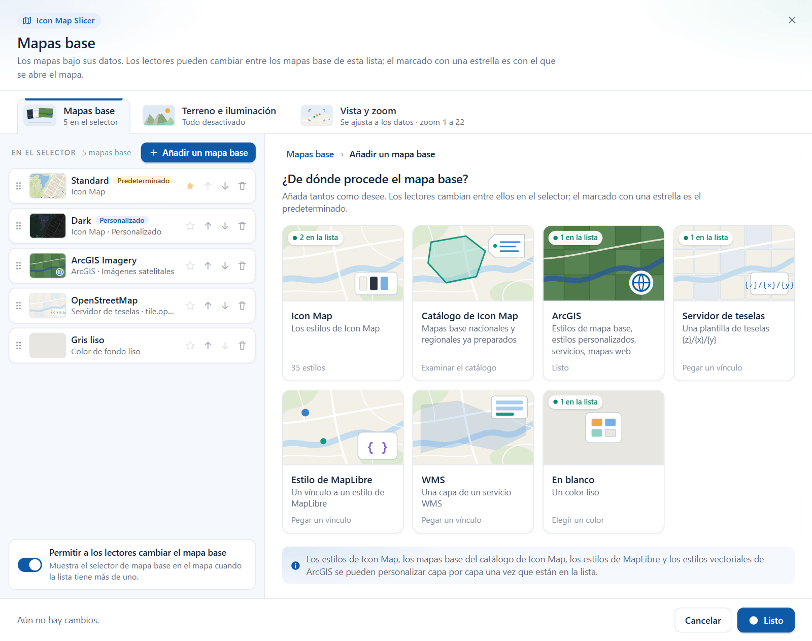812x641 pixels.
Task: Grab the drag handle of Standard row
Action: pyautogui.click(x=19, y=186)
